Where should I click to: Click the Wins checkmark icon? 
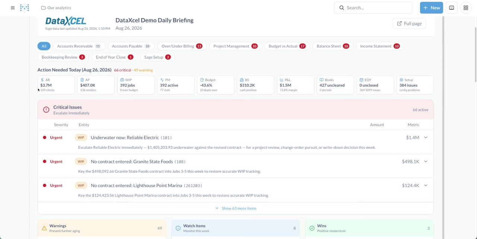[312, 228]
